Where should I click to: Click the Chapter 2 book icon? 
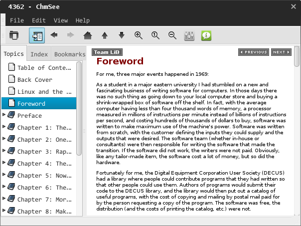point(11,139)
